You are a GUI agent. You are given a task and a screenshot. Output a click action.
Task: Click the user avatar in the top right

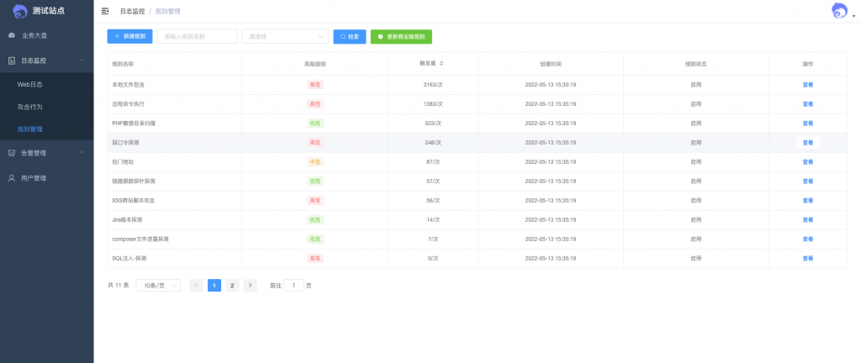click(x=840, y=11)
